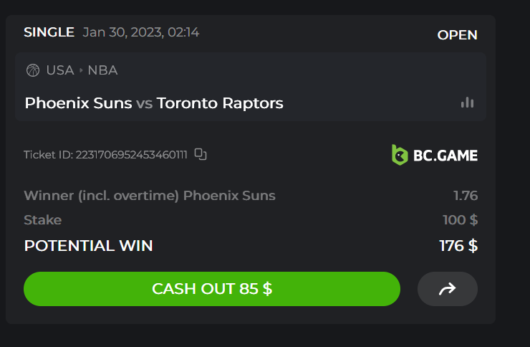Image resolution: width=530 pixels, height=347 pixels.
Task: Click the POTENTIAL WIN label
Action: [x=88, y=246]
